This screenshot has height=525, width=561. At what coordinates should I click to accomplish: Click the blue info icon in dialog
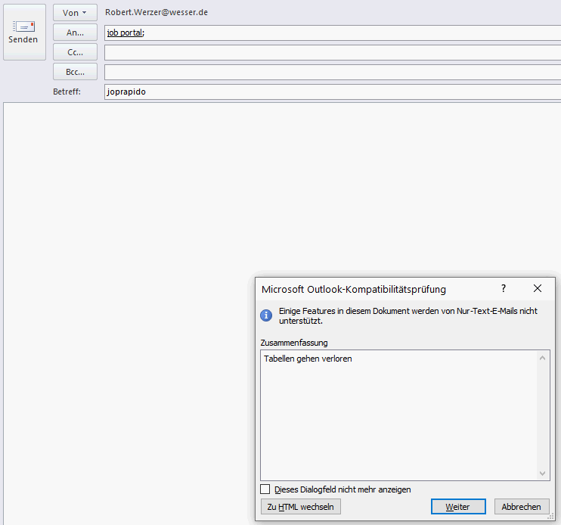266,315
